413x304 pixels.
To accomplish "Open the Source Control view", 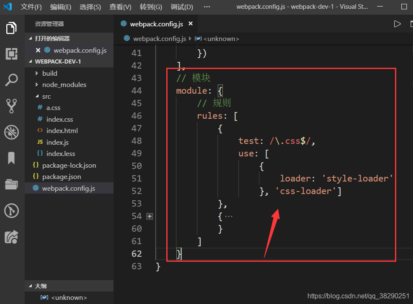I will click(x=11, y=106).
